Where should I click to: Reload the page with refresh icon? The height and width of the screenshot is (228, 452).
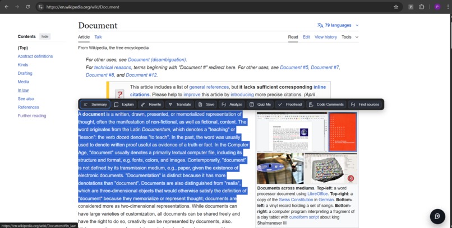tap(27, 7)
